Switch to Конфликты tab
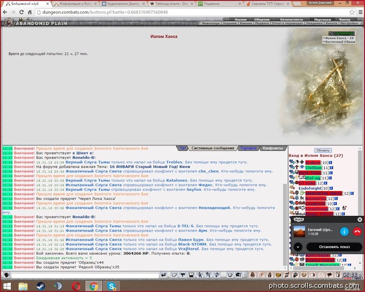365x292 pixels. pyautogui.click(x=273, y=148)
